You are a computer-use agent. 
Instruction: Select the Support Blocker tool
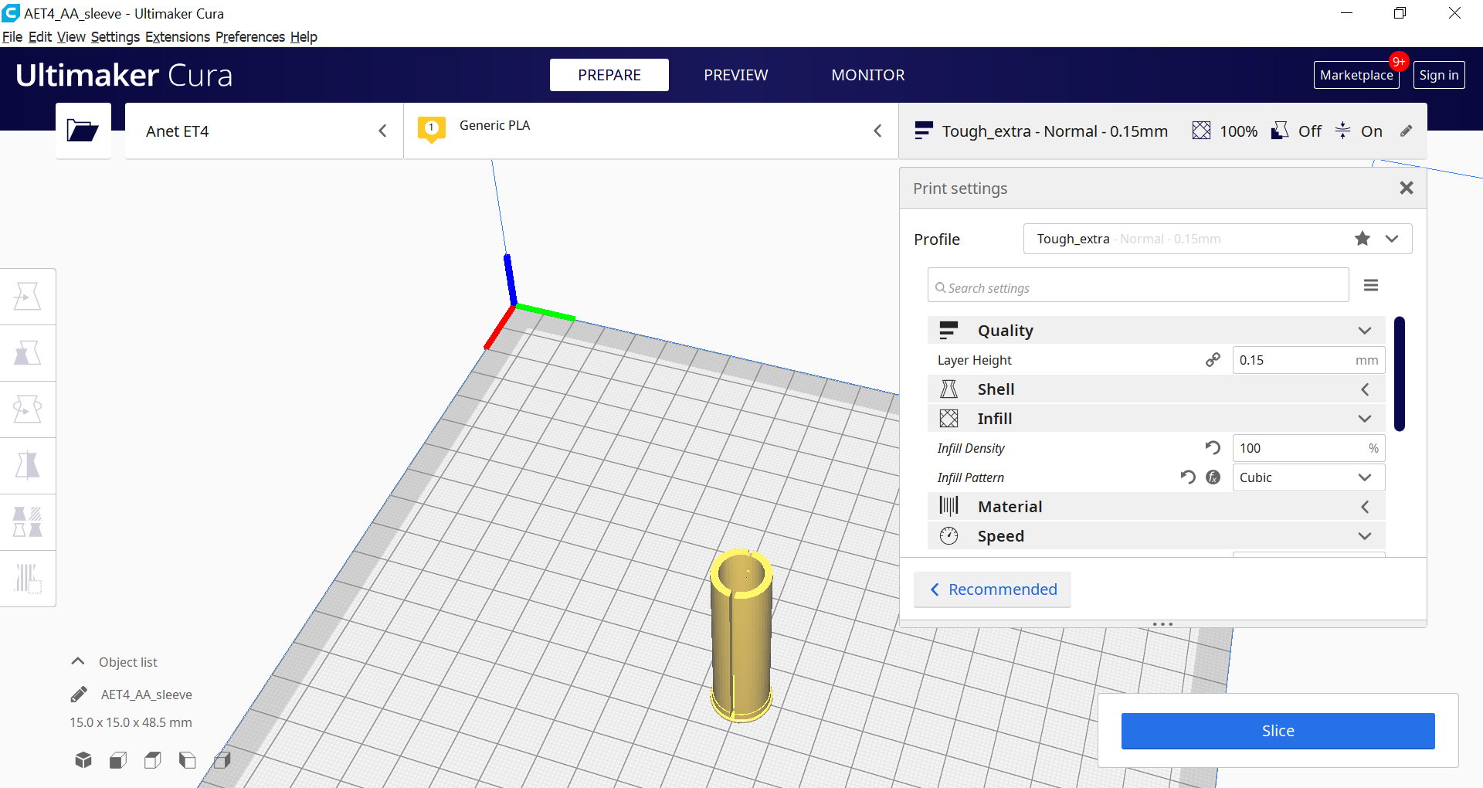click(x=28, y=579)
